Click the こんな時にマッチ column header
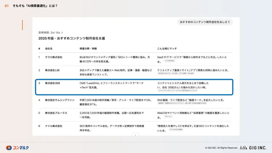The height and width of the screenshot is (153, 272). click(x=167, y=48)
